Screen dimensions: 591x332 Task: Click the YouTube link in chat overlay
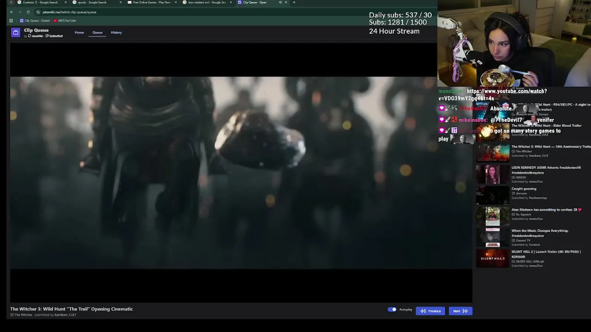[493, 95]
